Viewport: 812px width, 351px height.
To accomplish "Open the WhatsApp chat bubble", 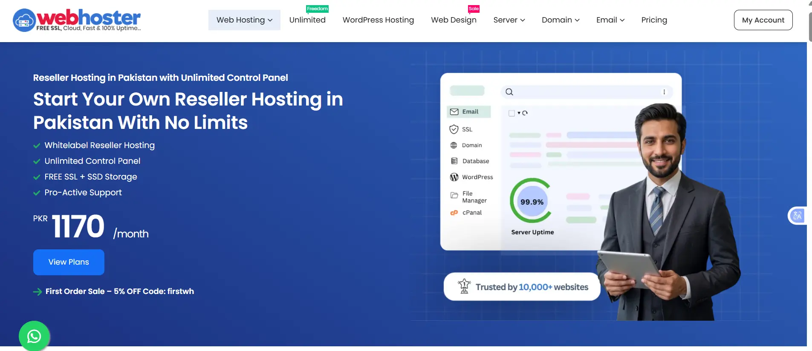I will [x=34, y=336].
